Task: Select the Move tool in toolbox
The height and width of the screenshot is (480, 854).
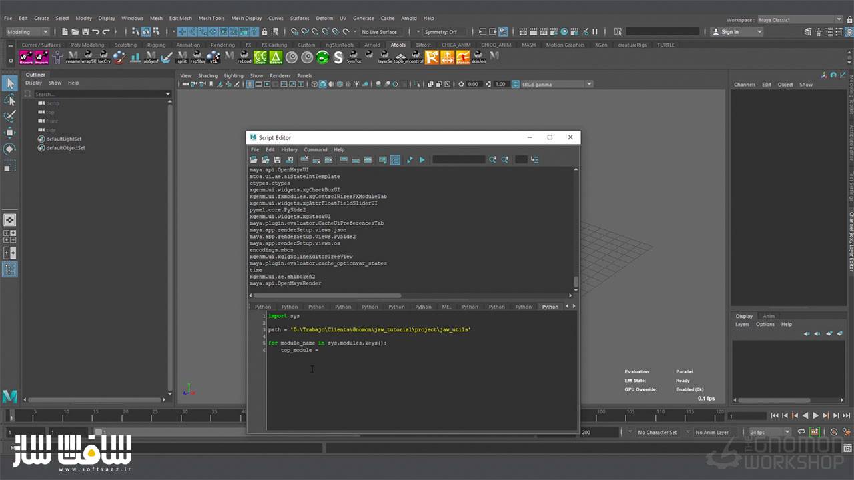Action: click(9, 133)
